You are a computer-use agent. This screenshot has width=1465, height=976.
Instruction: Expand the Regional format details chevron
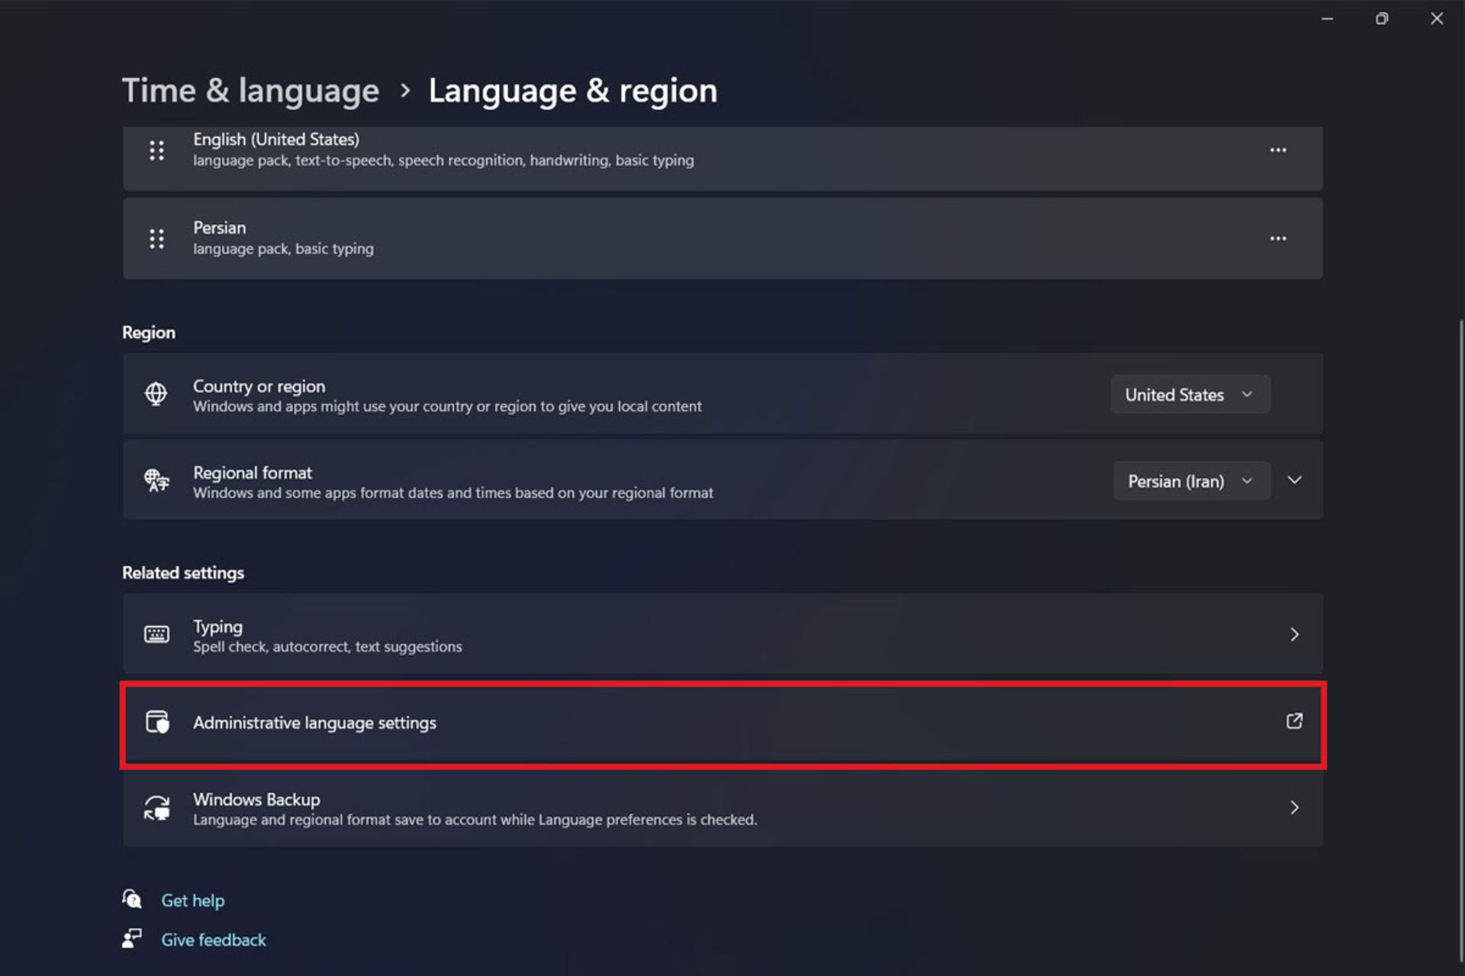coord(1295,480)
